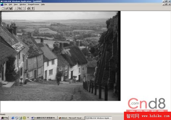Image resolution: width=171 pixels, height=120 pixels.
Task: Click the About question mark icon
Action: click(32, 8)
